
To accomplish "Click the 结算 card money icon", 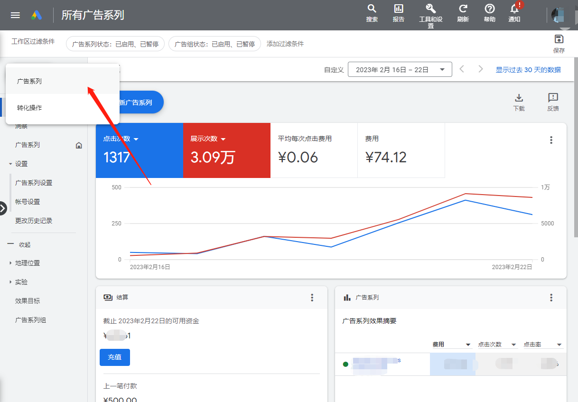I will point(108,298).
